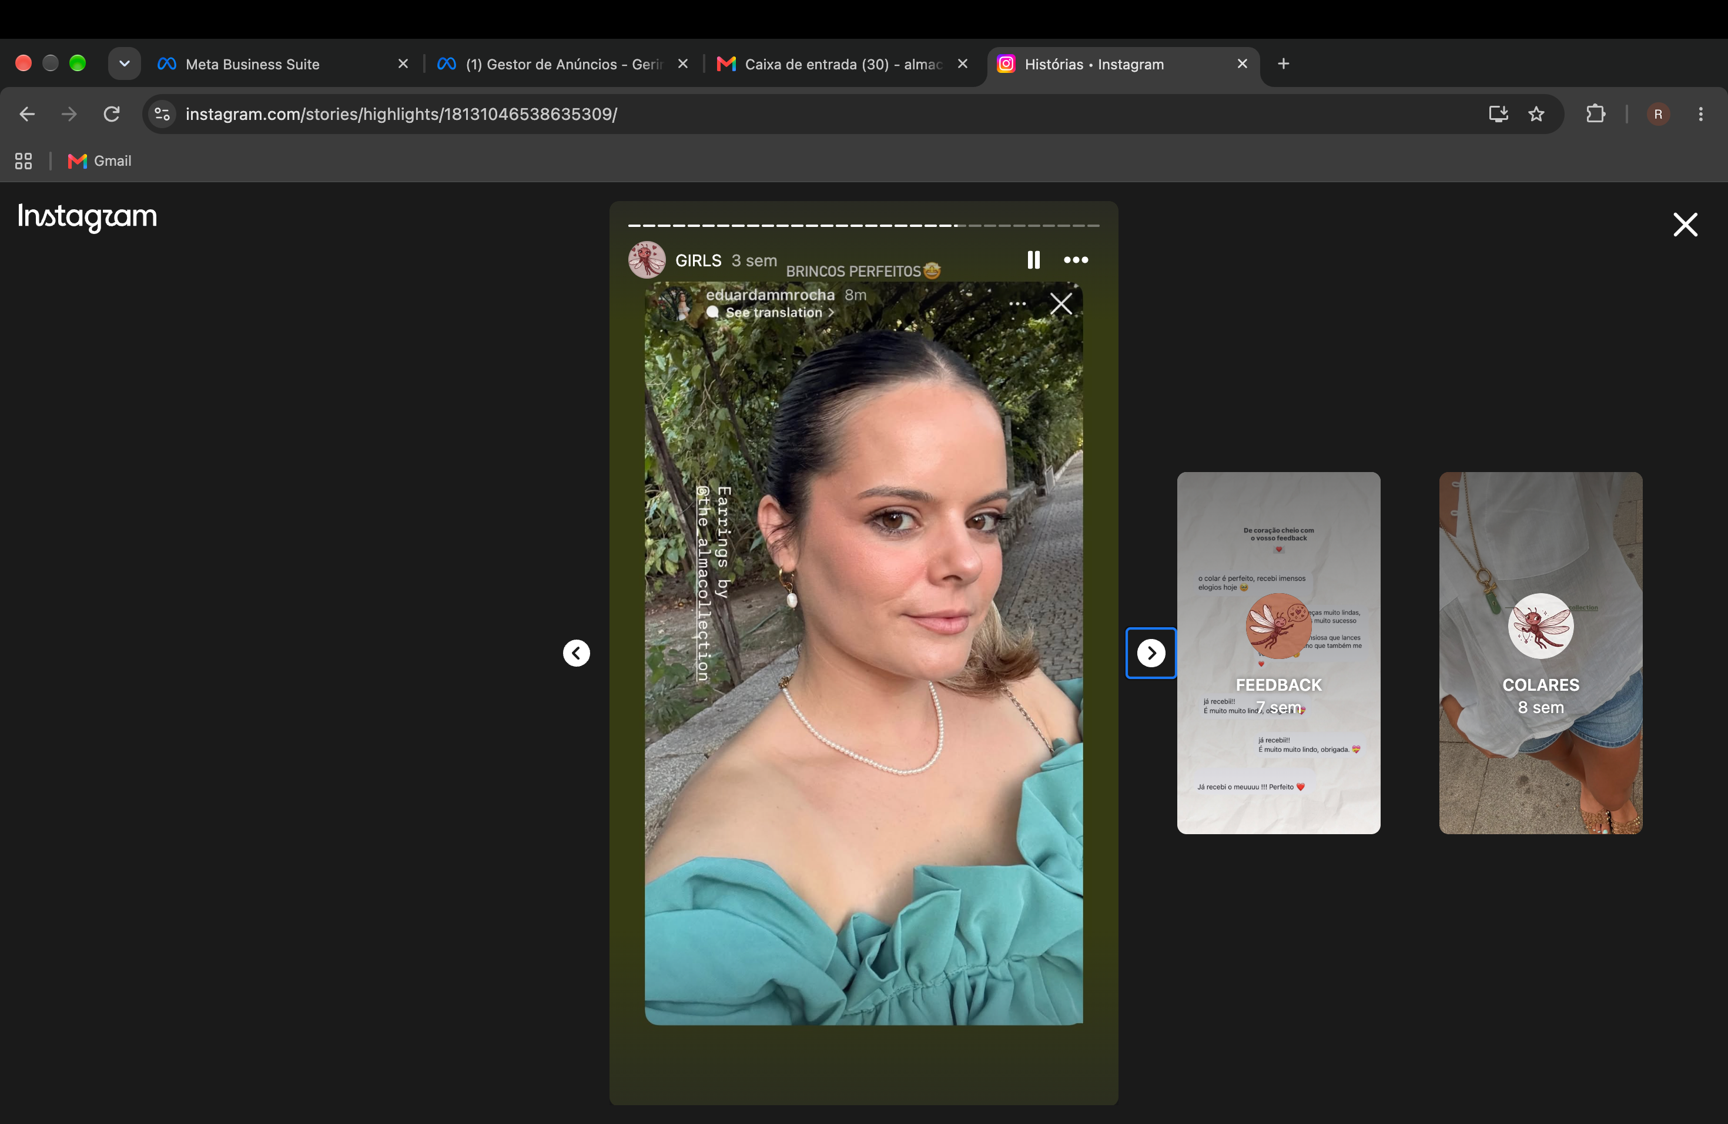
Task: Click the BRINCOS PERFEITOS caption text
Action: click(863, 271)
